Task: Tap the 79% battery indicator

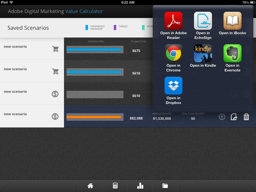Action: tap(249, 2)
